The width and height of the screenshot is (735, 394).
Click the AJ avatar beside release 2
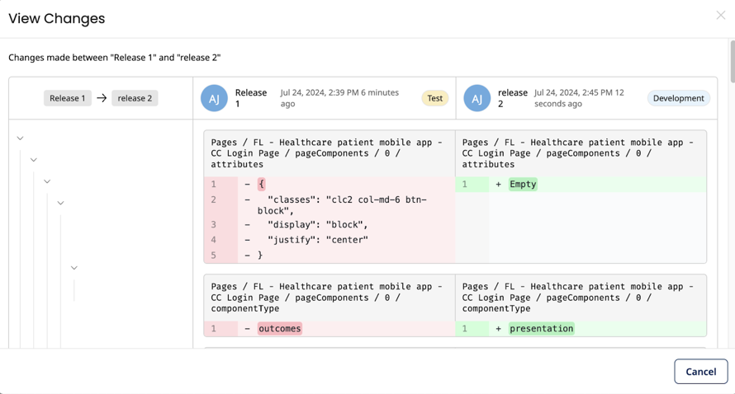point(477,98)
